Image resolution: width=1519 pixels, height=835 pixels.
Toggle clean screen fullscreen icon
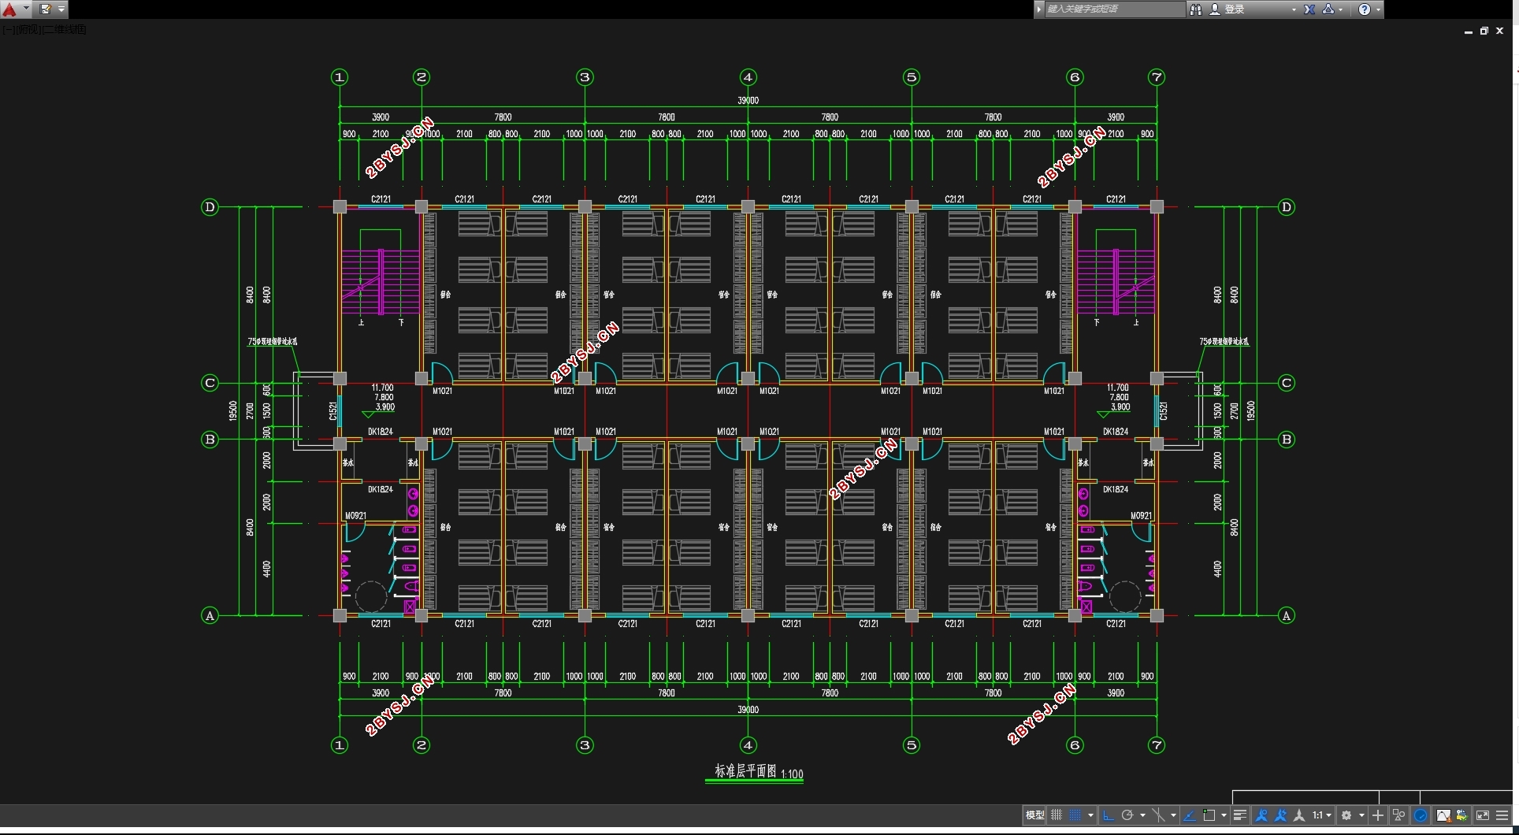[x=1483, y=815]
